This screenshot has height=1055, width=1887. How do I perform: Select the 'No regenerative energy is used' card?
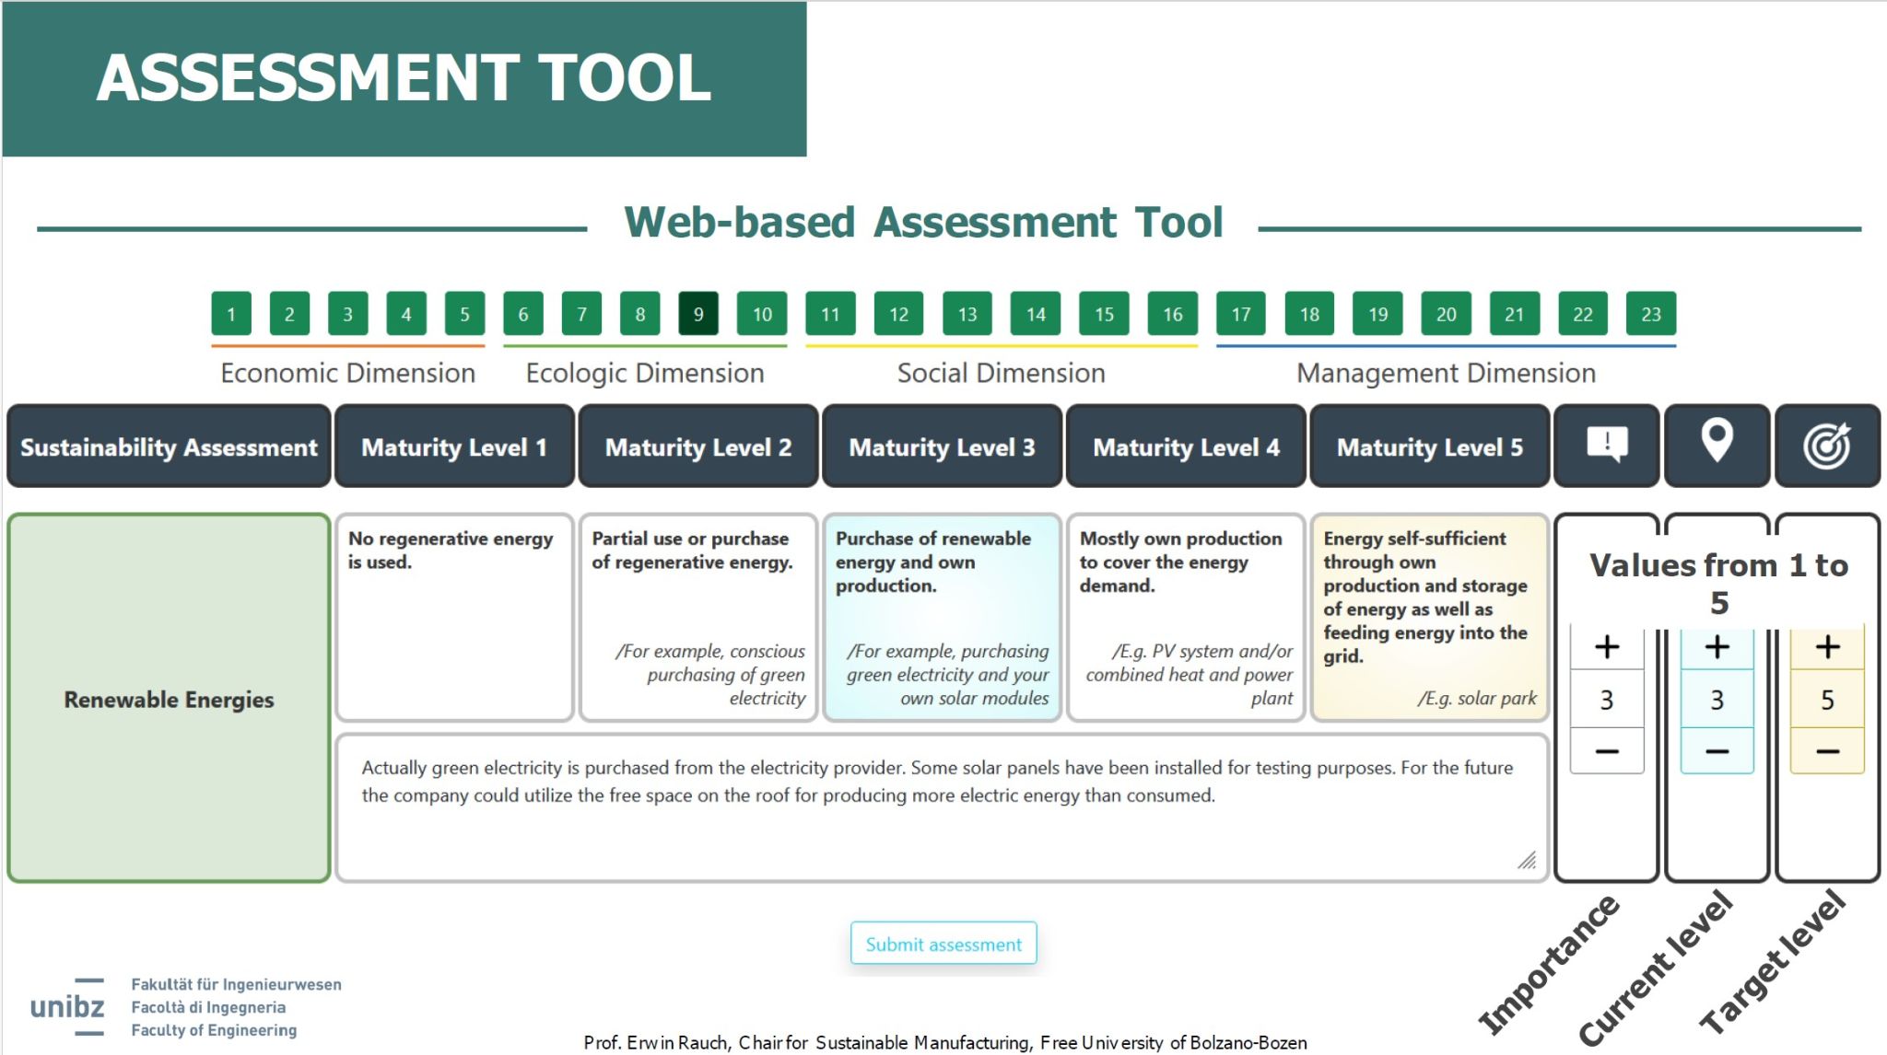[x=454, y=617]
